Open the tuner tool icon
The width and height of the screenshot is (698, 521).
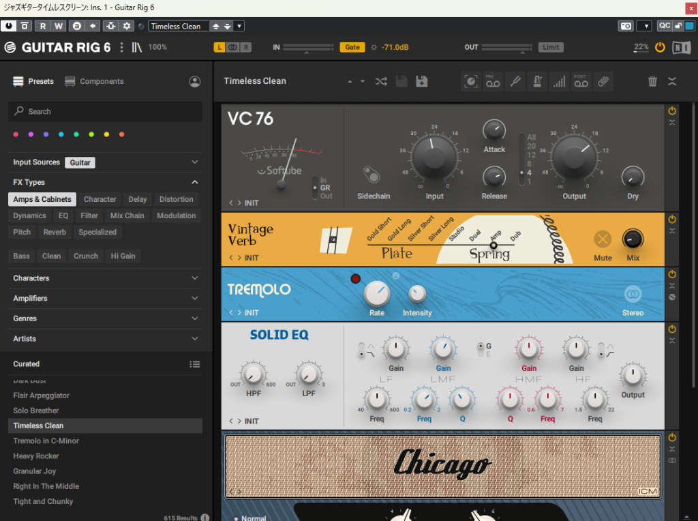click(x=515, y=81)
